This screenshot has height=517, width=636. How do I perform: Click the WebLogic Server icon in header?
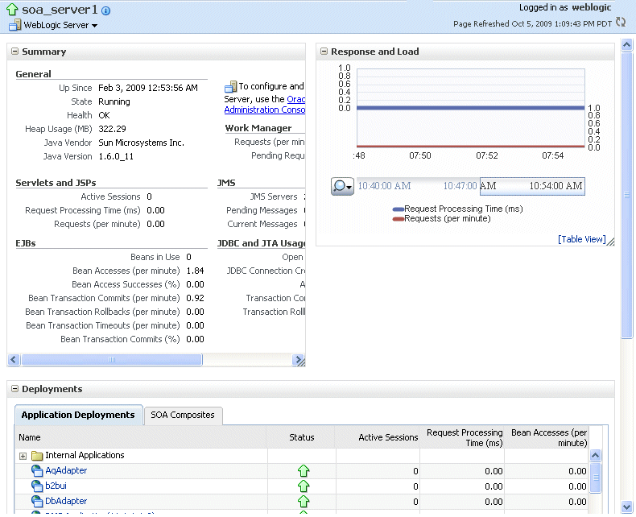[x=15, y=25]
